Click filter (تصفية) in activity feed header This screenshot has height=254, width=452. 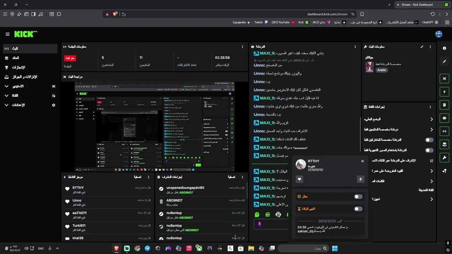point(138,177)
